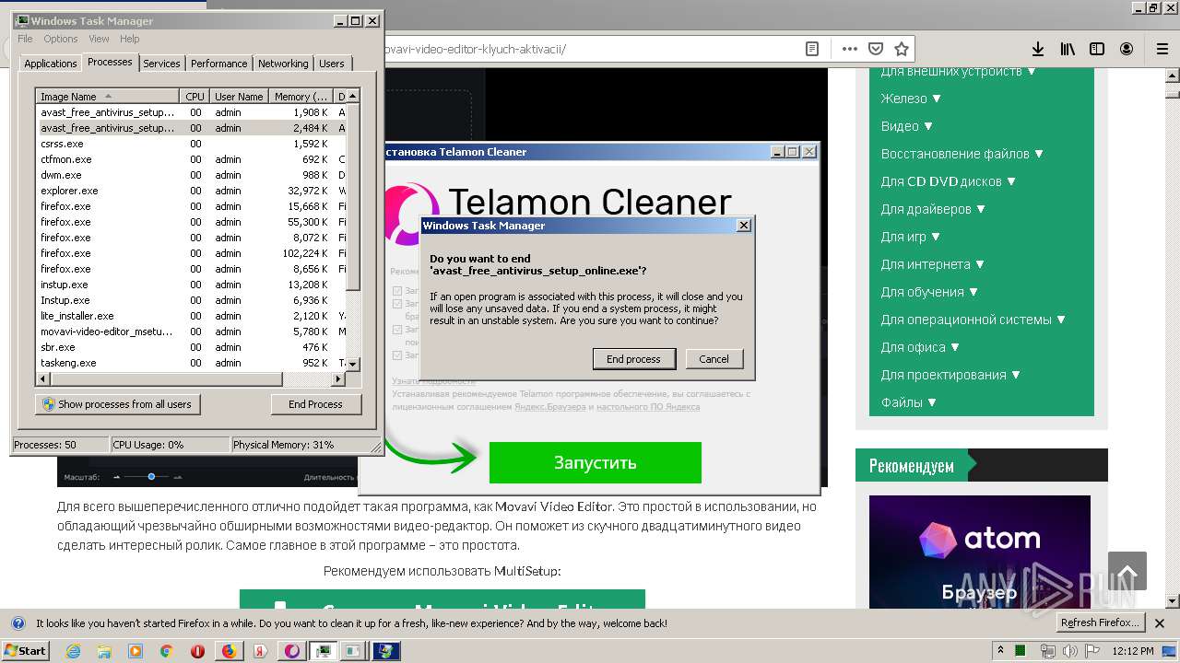Image resolution: width=1180 pixels, height=663 pixels.
Task: Open Firefox downloads arrow icon
Action: (x=1037, y=49)
